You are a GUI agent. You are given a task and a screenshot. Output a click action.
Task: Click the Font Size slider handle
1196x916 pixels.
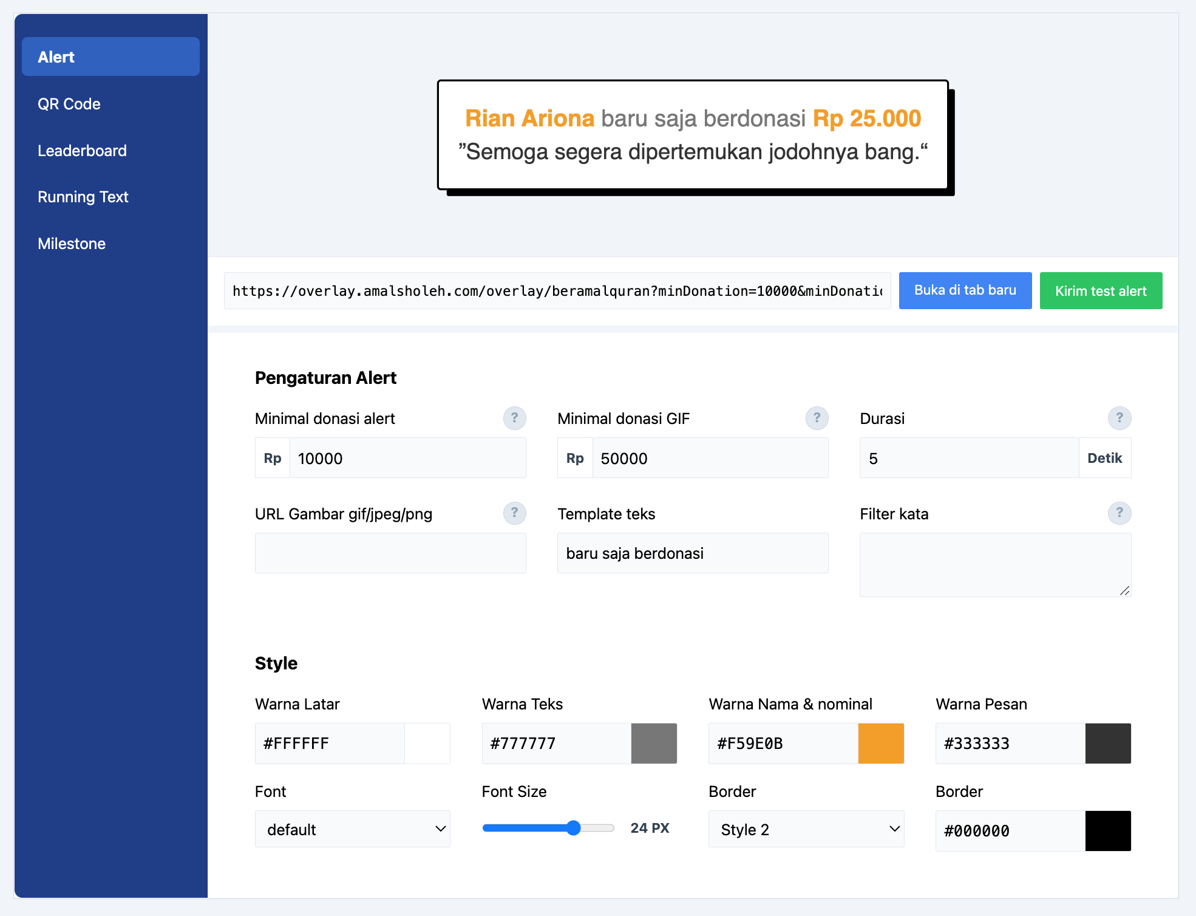[x=573, y=828]
